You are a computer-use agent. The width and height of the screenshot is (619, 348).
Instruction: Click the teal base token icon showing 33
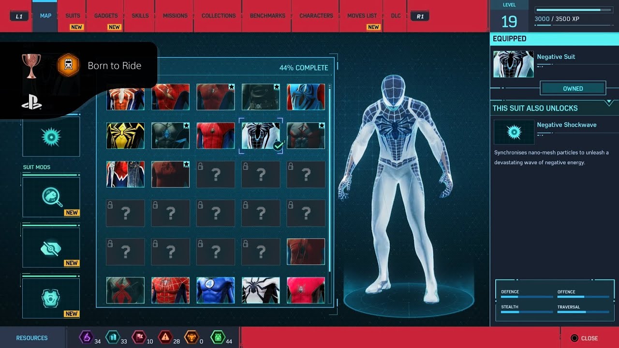[112, 337]
